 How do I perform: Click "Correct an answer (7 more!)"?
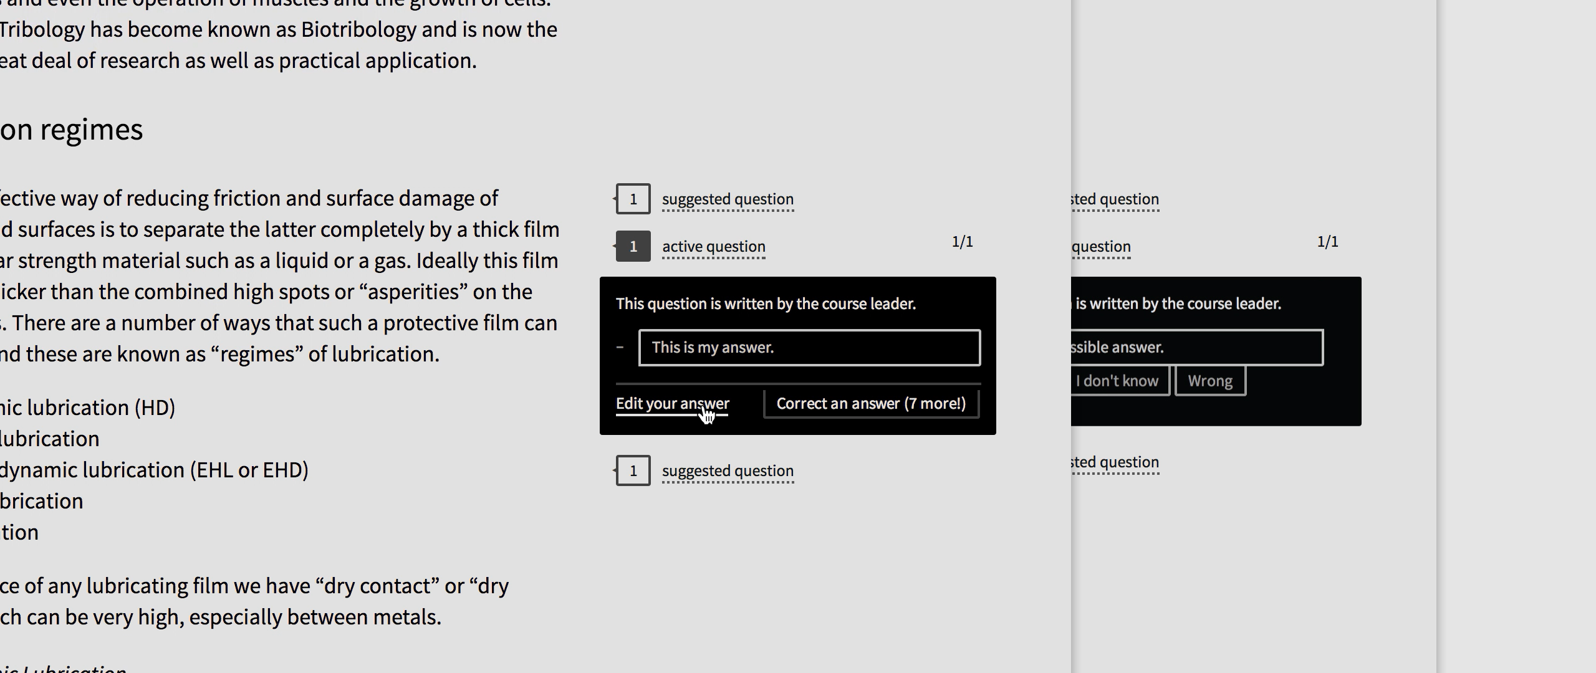pyautogui.click(x=870, y=403)
